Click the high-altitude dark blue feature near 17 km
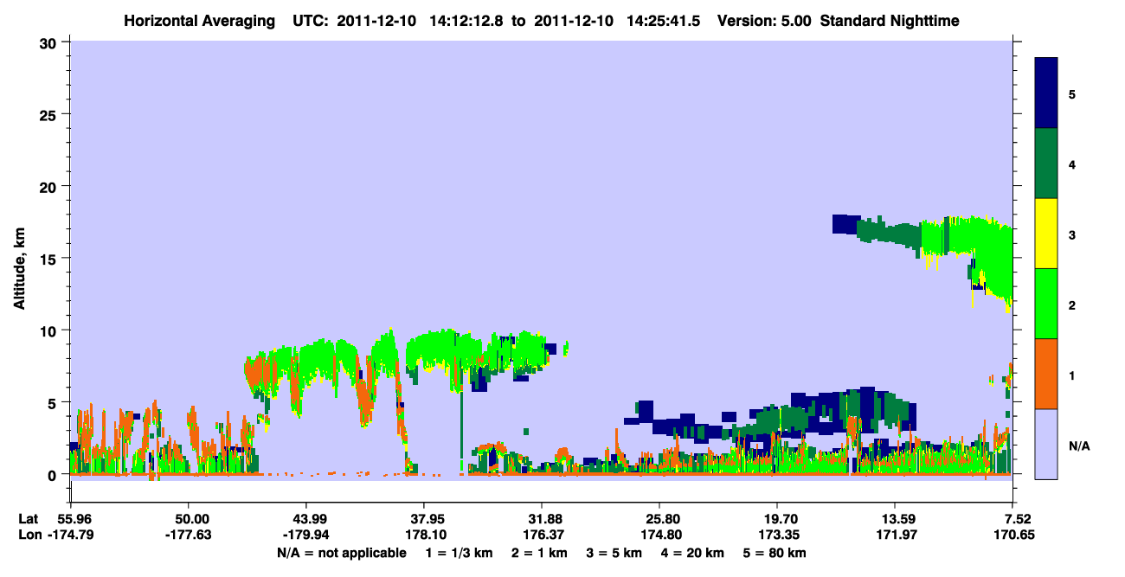The image size is (1125, 577). tap(845, 224)
